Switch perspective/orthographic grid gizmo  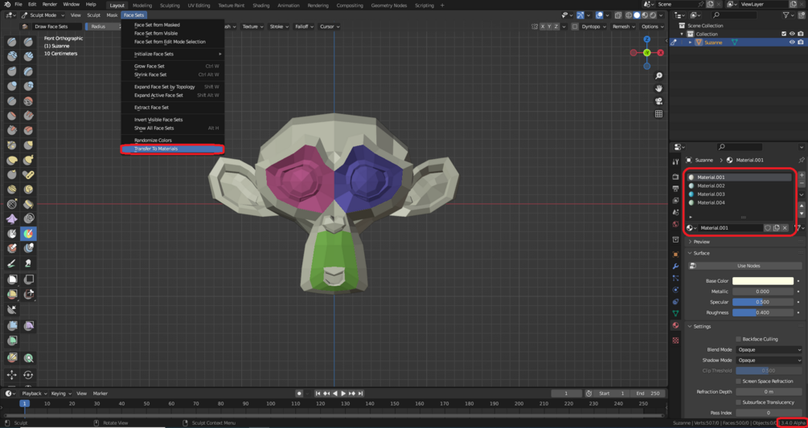658,114
